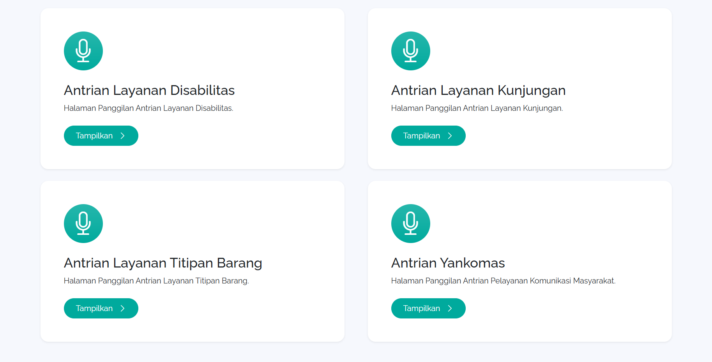
Task: Open Tampilkan for Antrian Layanan Disabilitas
Action: pyautogui.click(x=101, y=136)
